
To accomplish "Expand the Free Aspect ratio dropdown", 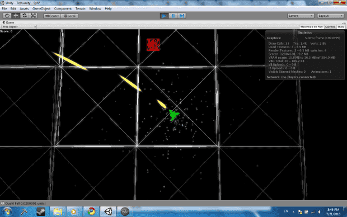I will [19, 27].
